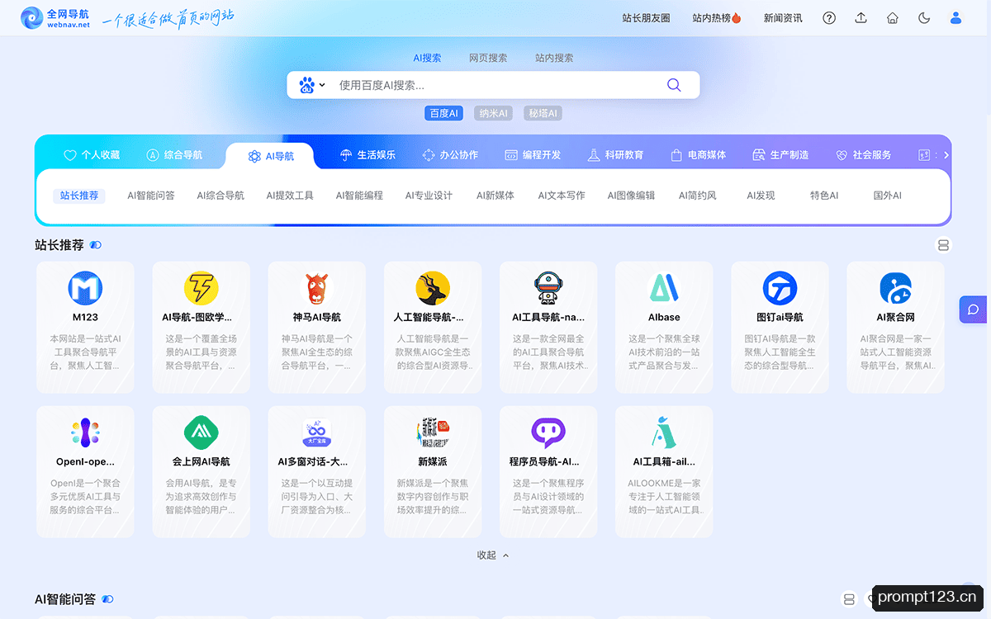991x619 pixels.
Task: Click the upload/submit icon in header
Action: coord(861,17)
